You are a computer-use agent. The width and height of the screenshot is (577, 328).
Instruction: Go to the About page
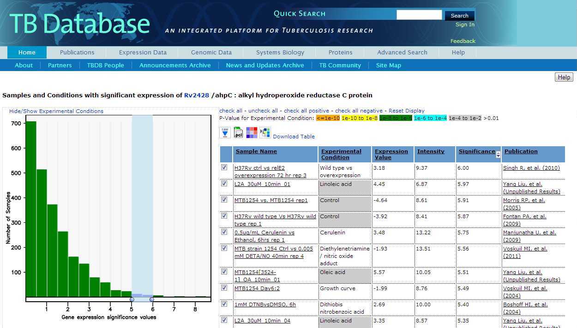coord(24,65)
